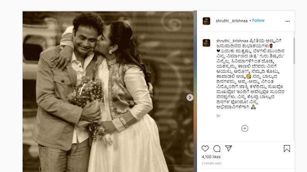
Task: Click the 5h time label under the caption
Action: coord(218,116)
